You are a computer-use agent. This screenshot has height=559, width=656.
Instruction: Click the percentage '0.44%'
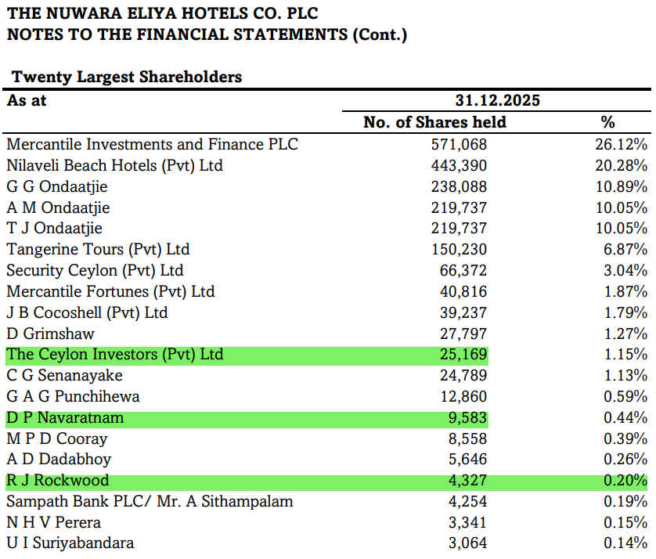click(625, 418)
